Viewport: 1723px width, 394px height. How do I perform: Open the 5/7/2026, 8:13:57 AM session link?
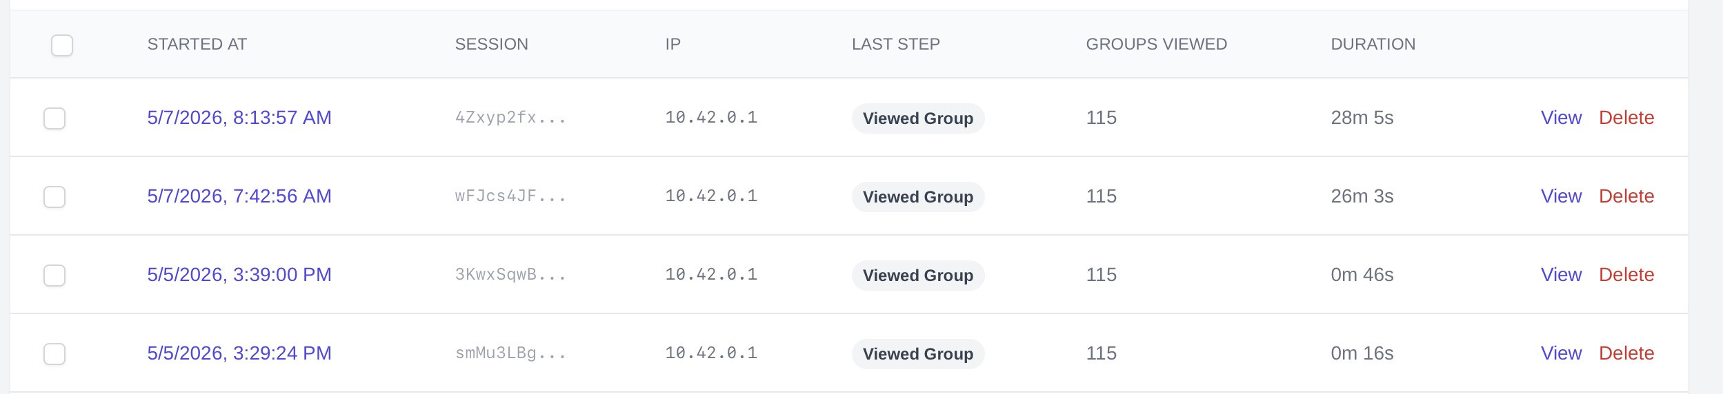pos(239,118)
